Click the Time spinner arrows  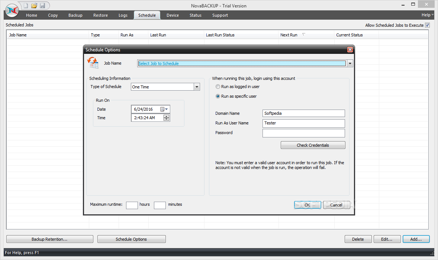pos(167,118)
